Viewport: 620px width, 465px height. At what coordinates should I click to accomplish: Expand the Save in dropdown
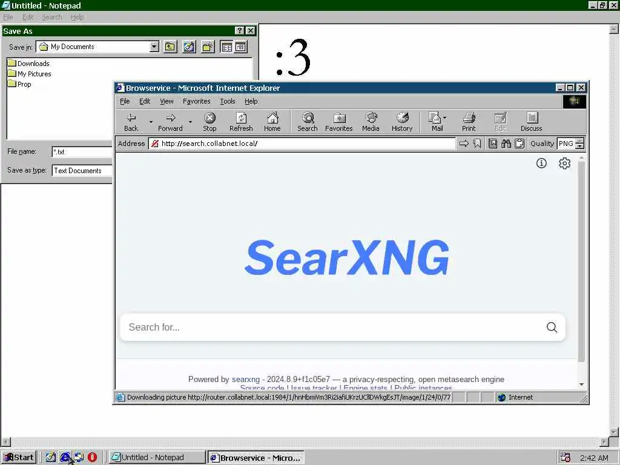pyautogui.click(x=154, y=47)
